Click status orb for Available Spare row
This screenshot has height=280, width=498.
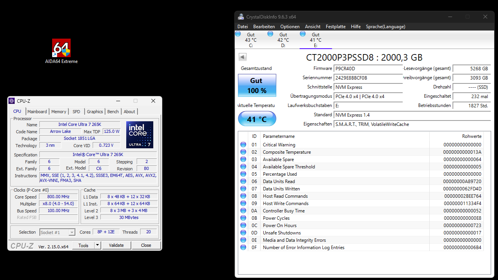tap(243, 160)
